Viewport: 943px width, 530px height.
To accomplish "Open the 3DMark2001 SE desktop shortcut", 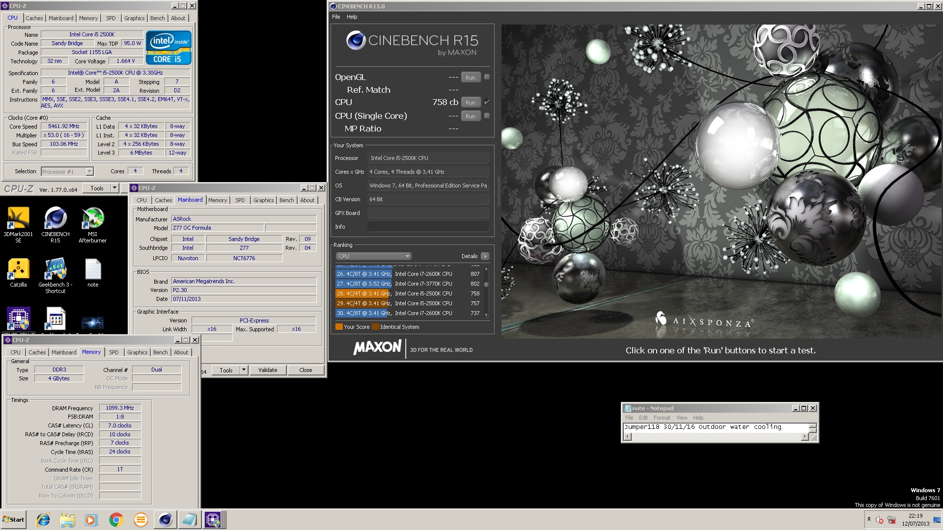I will 18,225.
